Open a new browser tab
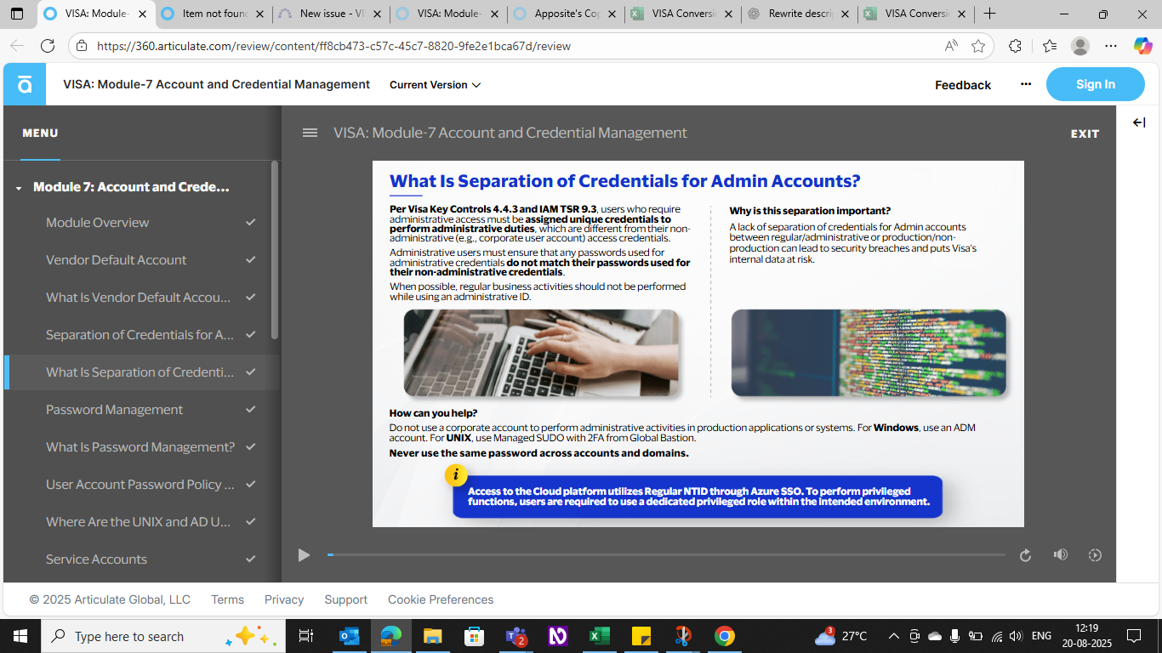The width and height of the screenshot is (1162, 653). 989,14
